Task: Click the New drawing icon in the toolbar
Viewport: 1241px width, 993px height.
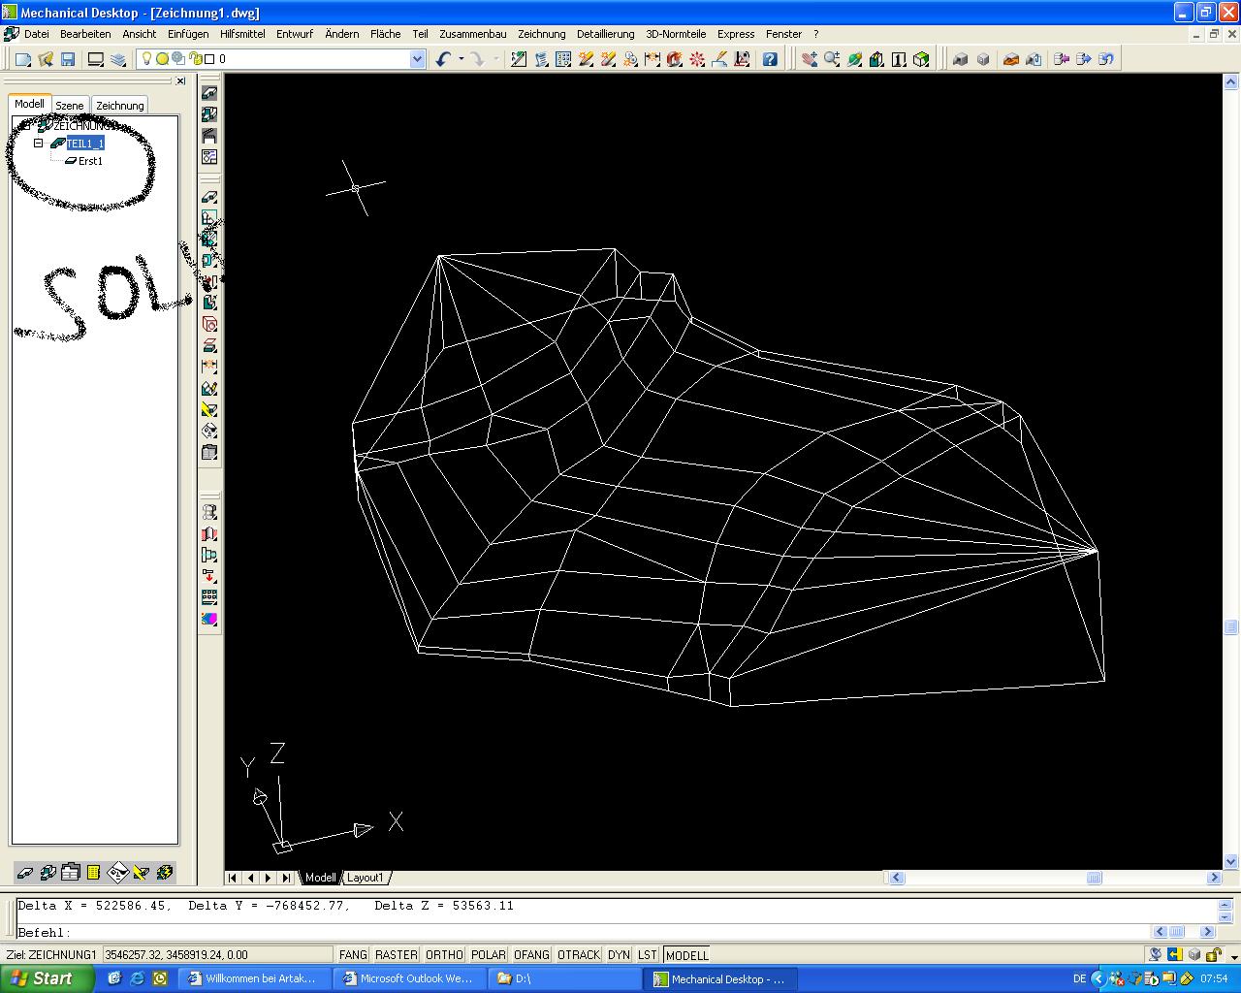Action: (x=23, y=59)
